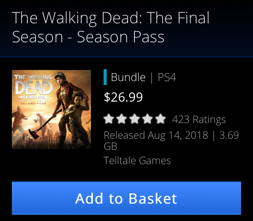The height and width of the screenshot is (221, 253).
Task: Click the second rating star
Action: click(x=122, y=119)
